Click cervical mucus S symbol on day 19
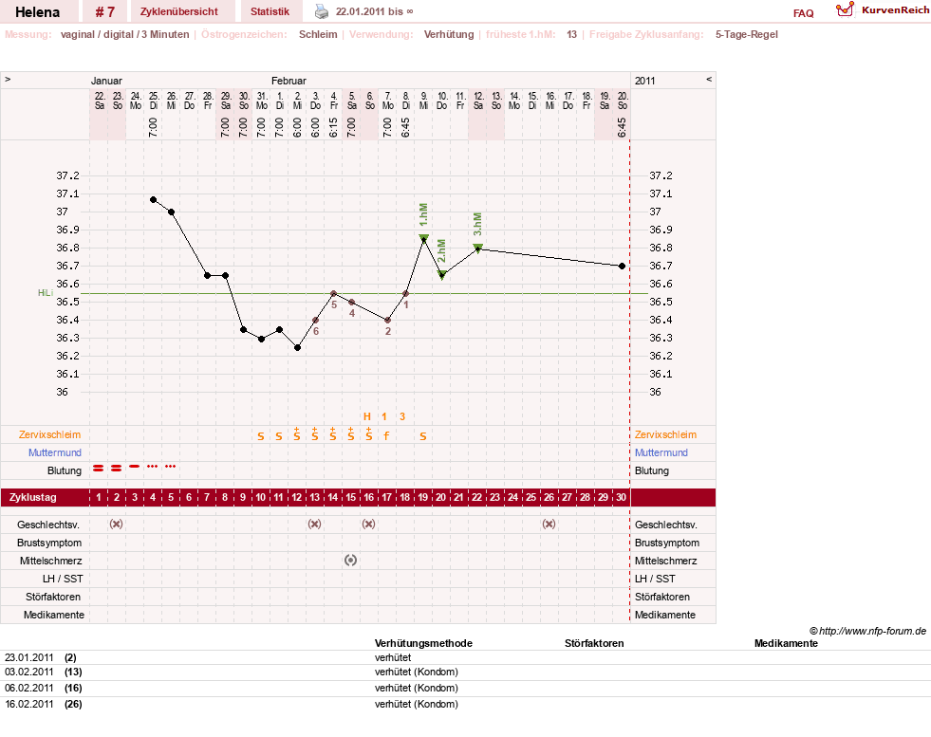 coord(422,436)
